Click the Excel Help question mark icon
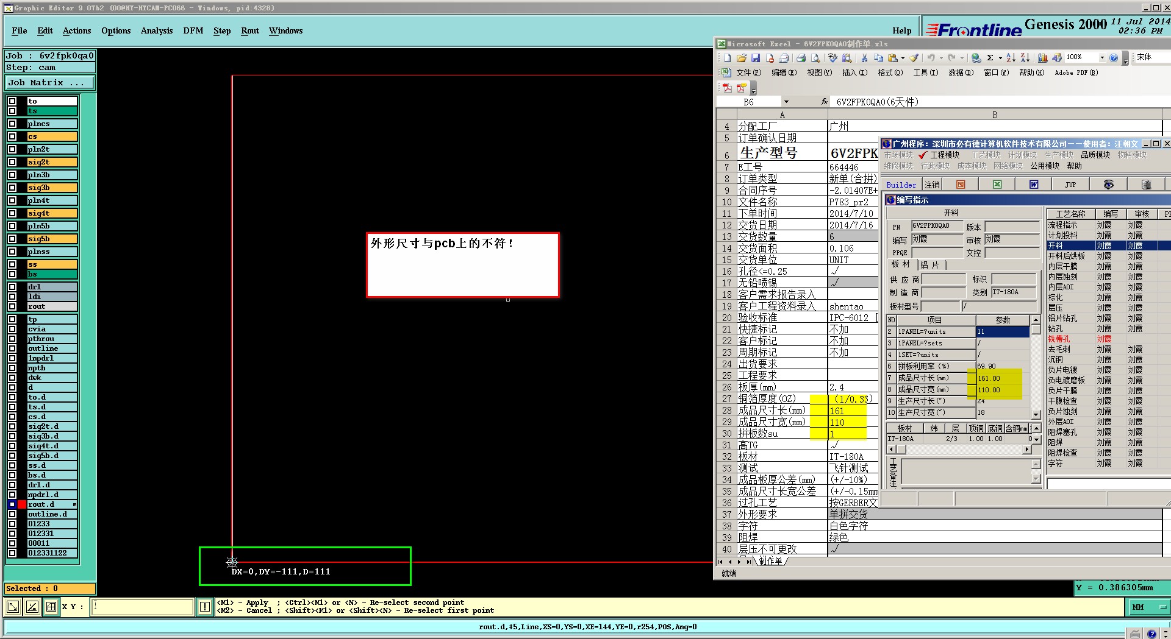1171x639 pixels. (x=1114, y=58)
